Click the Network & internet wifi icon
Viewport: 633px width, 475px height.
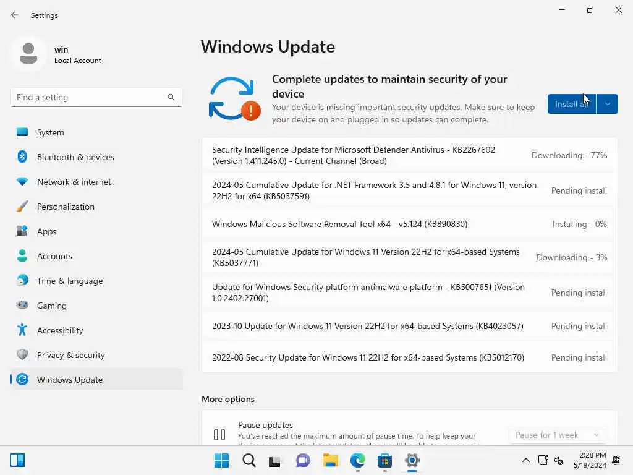tap(22, 182)
